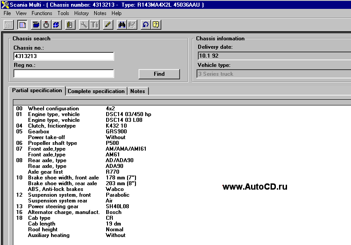Open the blue package box icon

click(56, 24)
